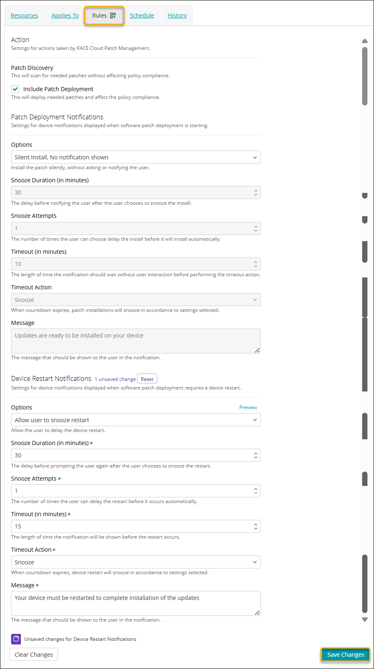Click the vertical scrollbar thumb at top
374x669 pixels.
click(365, 76)
